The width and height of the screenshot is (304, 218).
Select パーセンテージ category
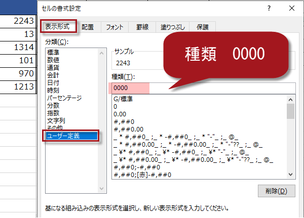point(64,98)
